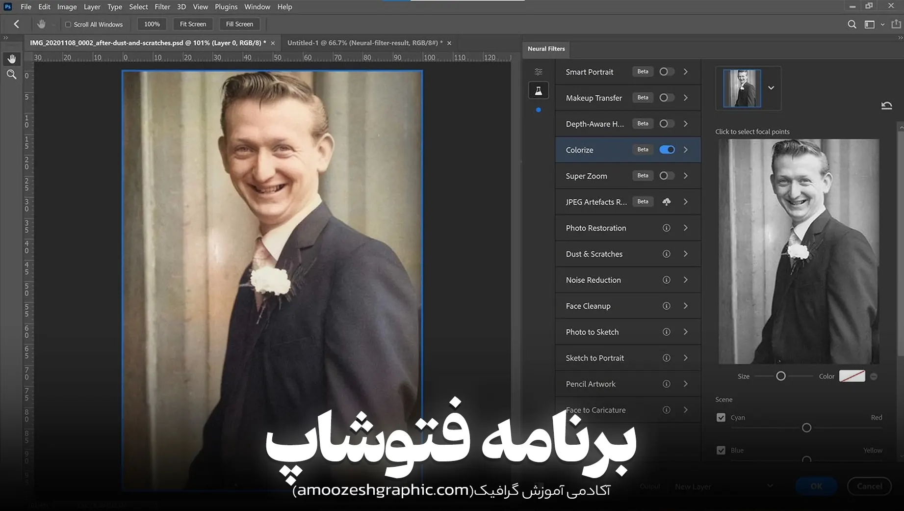Viewport: 904px width, 511px height.
Task: Open the search magnifier icon
Action: pos(852,24)
